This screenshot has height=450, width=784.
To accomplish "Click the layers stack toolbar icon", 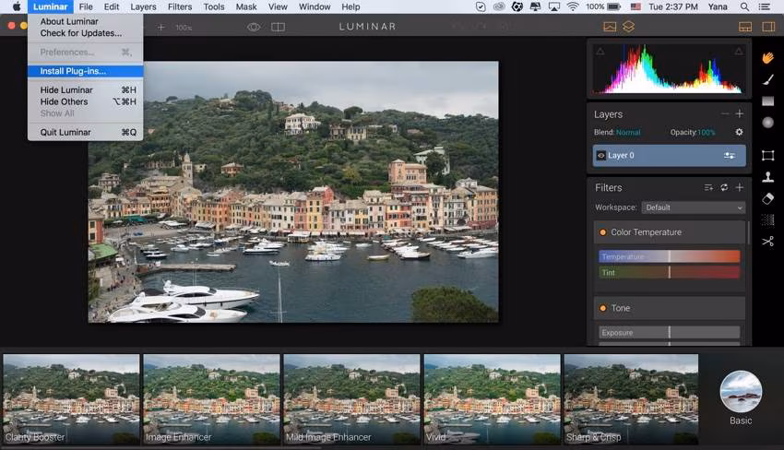I will (x=628, y=27).
